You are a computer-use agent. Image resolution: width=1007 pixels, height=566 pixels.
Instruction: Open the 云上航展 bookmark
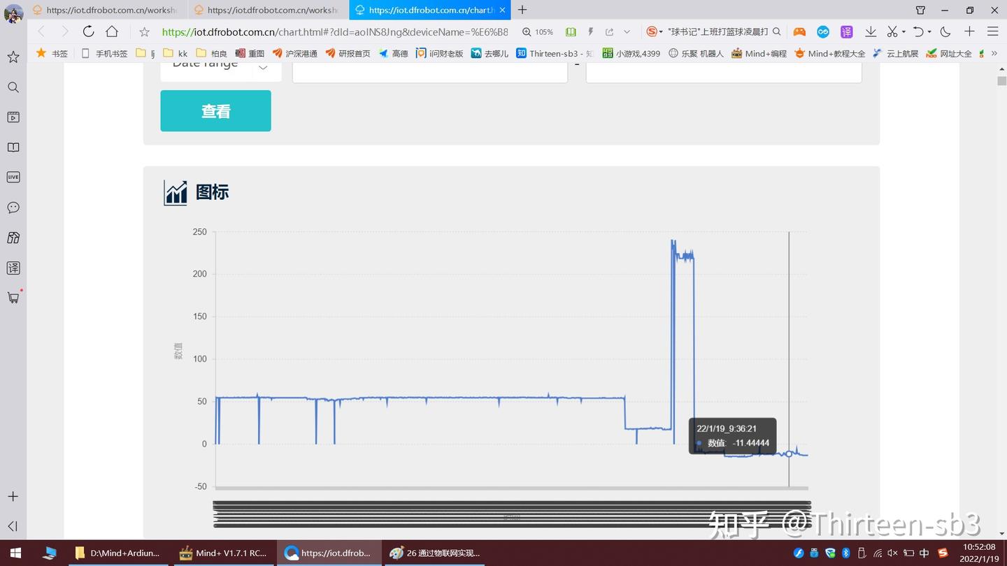(x=895, y=53)
